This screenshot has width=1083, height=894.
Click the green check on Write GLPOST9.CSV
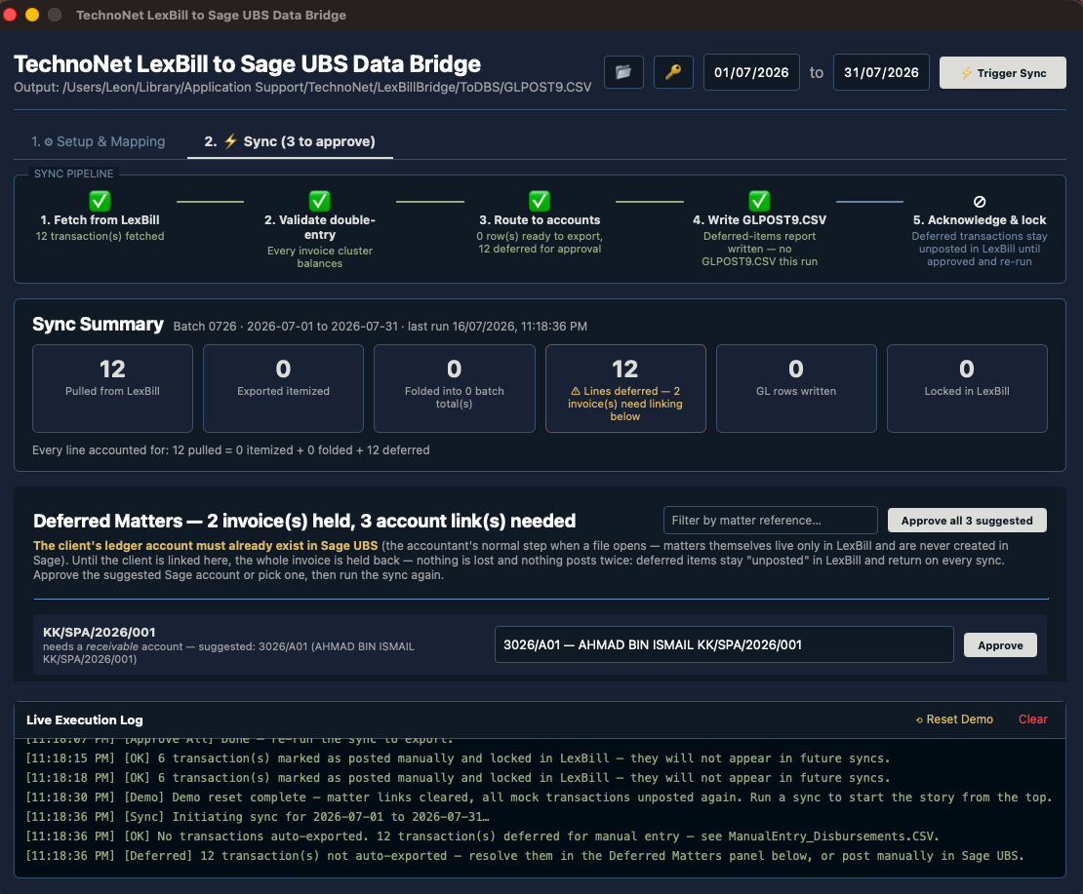coord(759,201)
